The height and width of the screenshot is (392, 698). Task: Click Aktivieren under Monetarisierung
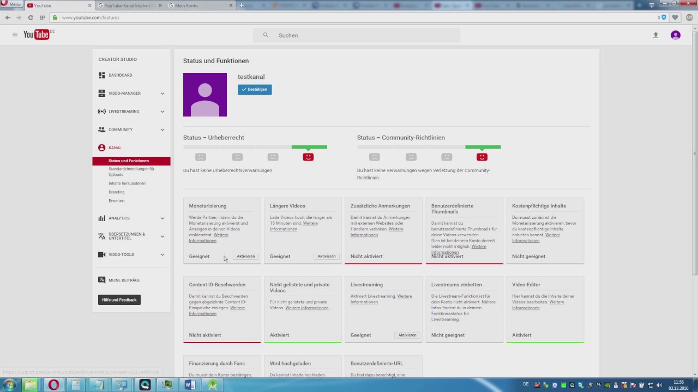[x=245, y=256]
